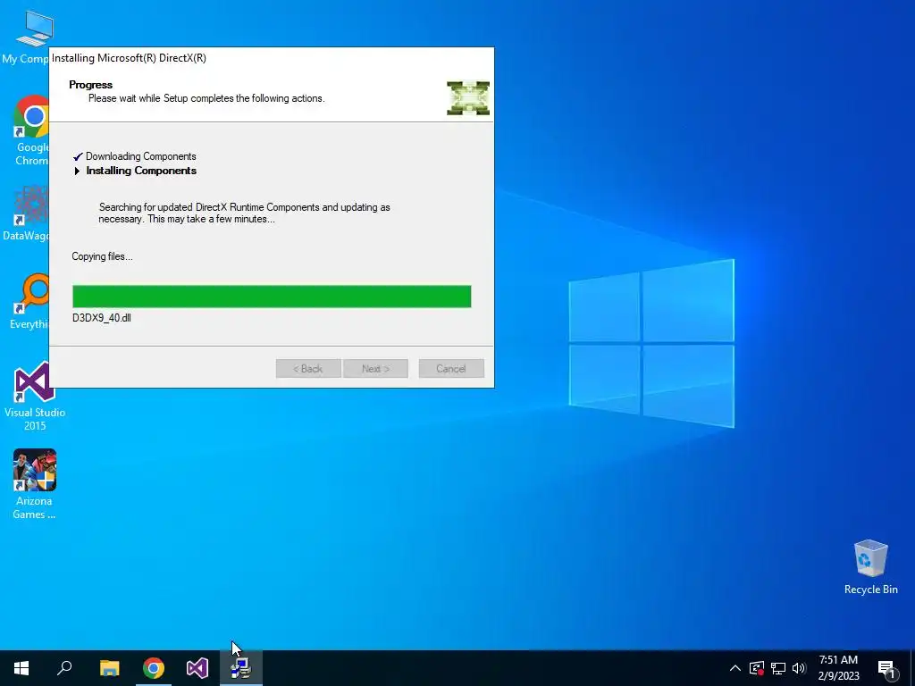Switch to Chrome in the taskbar
This screenshot has height=686, width=915.
click(x=154, y=668)
